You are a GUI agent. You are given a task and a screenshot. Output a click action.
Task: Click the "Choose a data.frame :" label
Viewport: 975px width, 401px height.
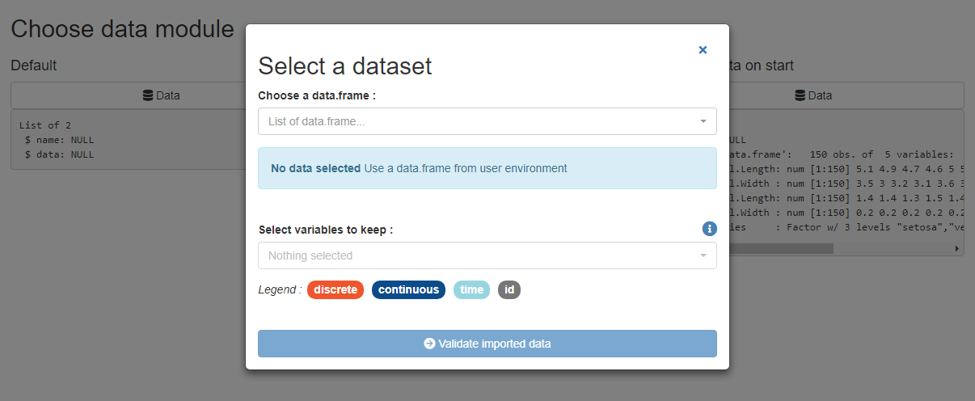tap(317, 95)
